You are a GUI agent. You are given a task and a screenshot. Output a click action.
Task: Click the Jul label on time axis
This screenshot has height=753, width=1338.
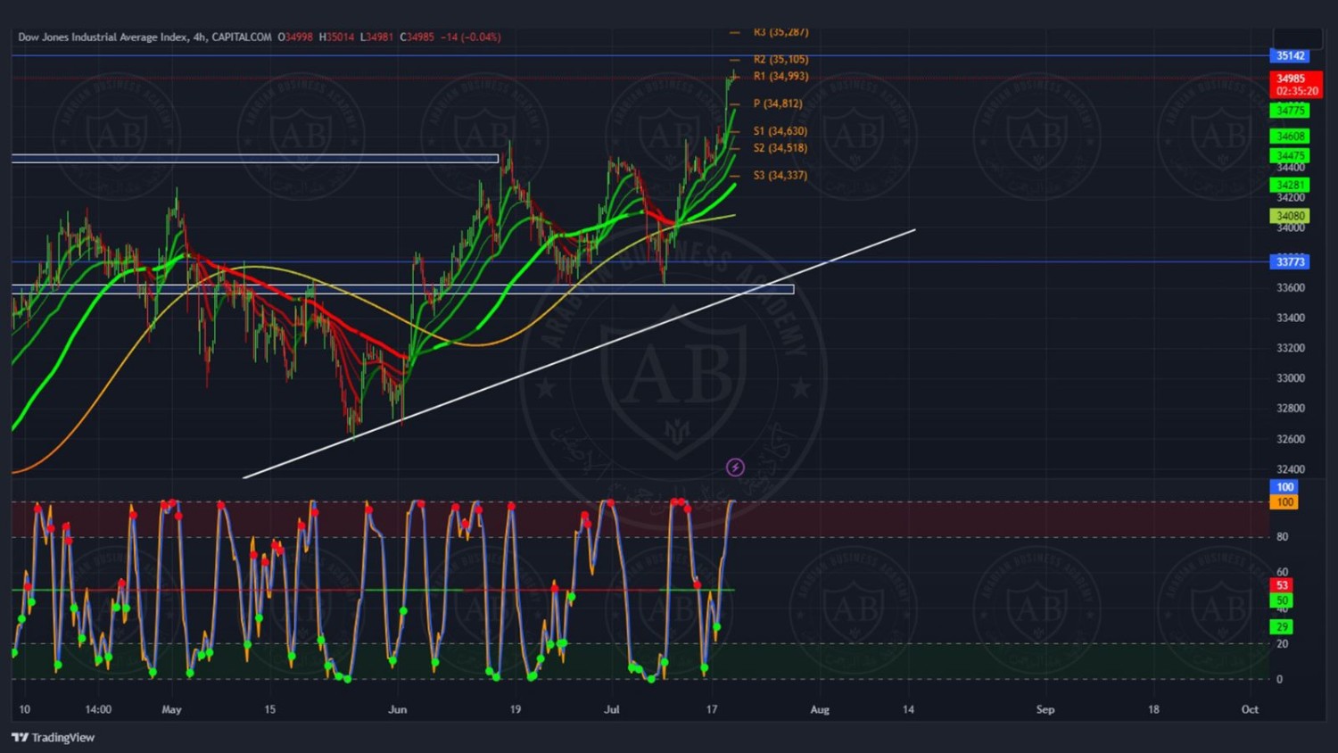(x=612, y=710)
